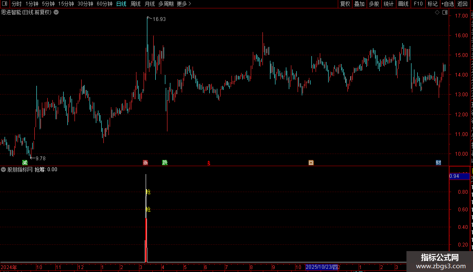Click the orange 回 buyback marker
Viewport: 473px width, 272px height.
click(311, 163)
